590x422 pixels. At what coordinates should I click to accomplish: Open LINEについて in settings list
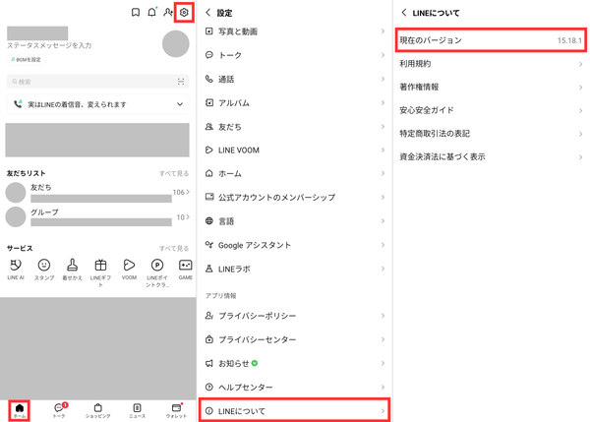point(295,411)
